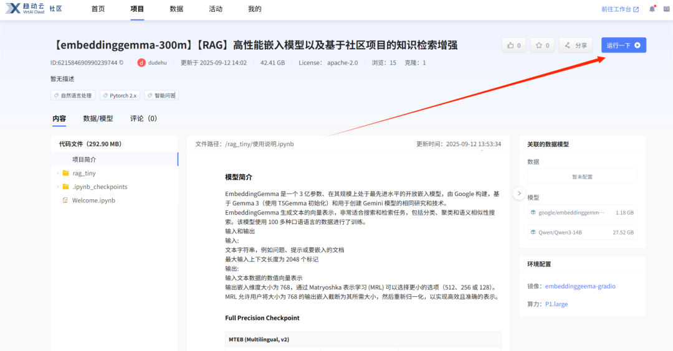This screenshot has width=673, height=351.
Task: Click the 环境配置 panel title
Action: click(539, 264)
